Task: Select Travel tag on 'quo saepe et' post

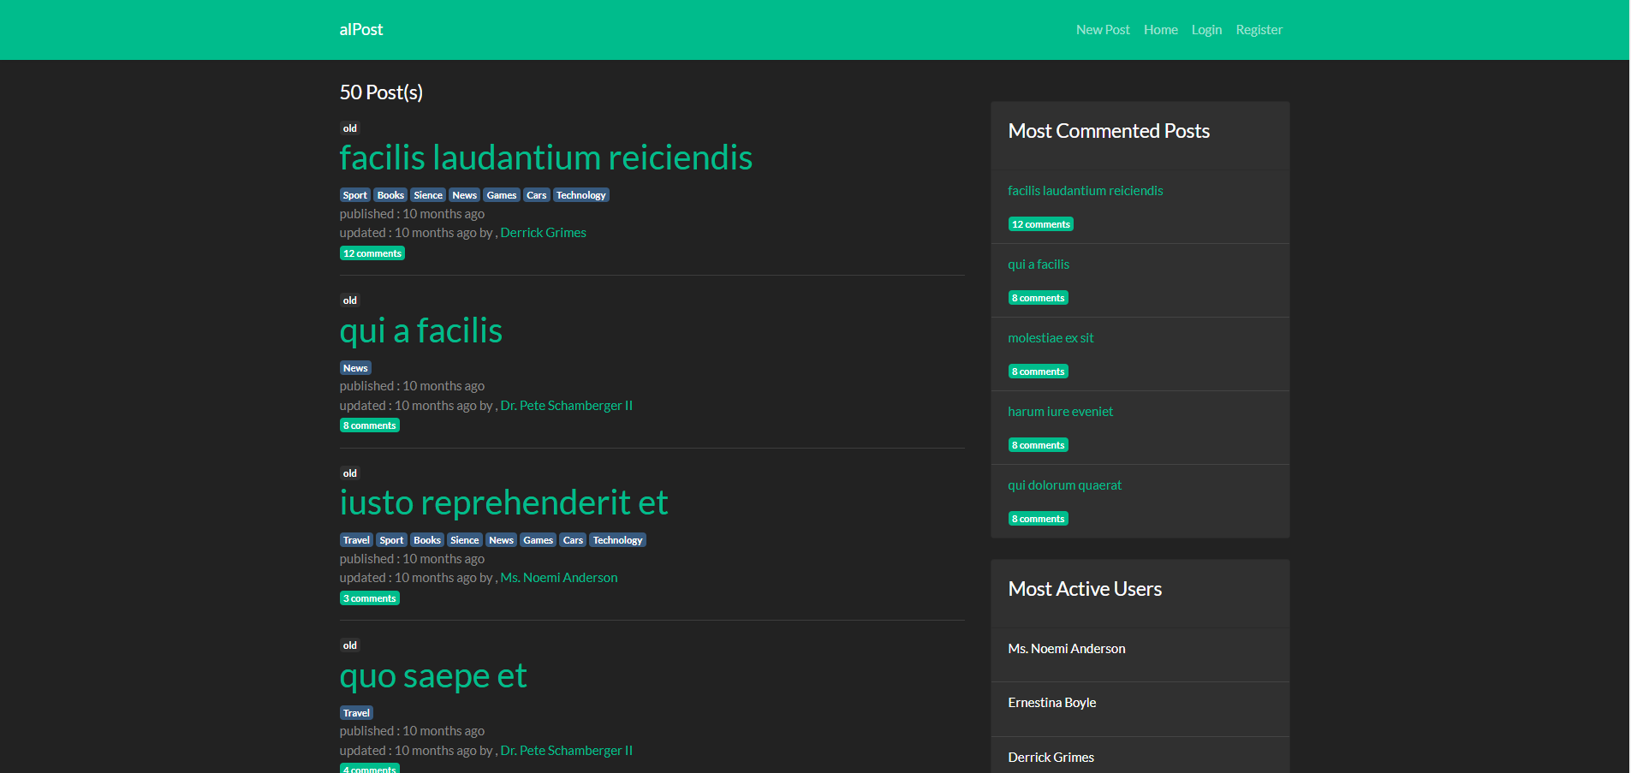Action: (x=356, y=713)
